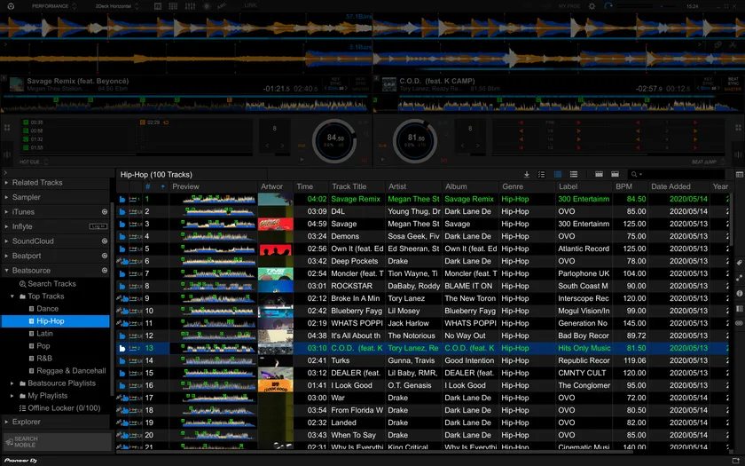745x466 pixels.
Task: Toggle the playlist palette icon above track list
Action: pyautogui.click(x=598, y=175)
